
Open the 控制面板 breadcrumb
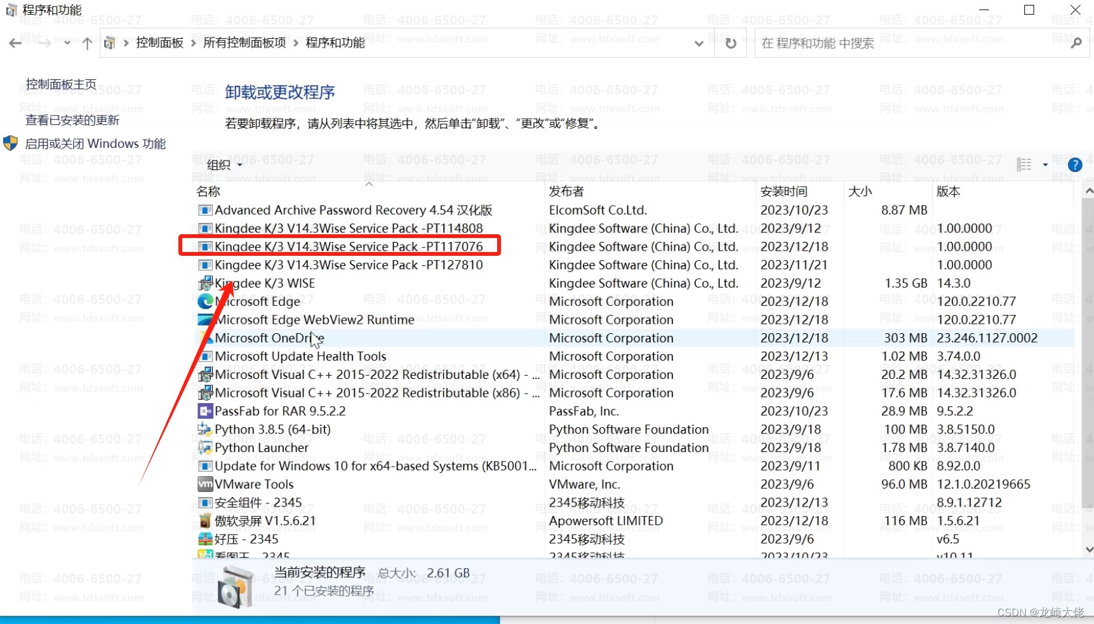point(159,43)
